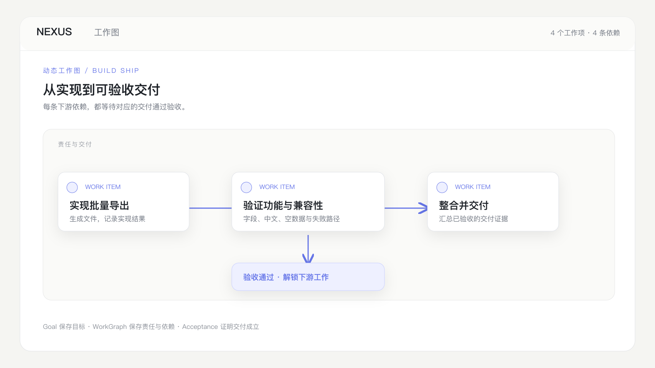Click description 生成文件，记录实现结果
Image resolution: width=655 pixels, height=368 pixels.
pos(107,219)
